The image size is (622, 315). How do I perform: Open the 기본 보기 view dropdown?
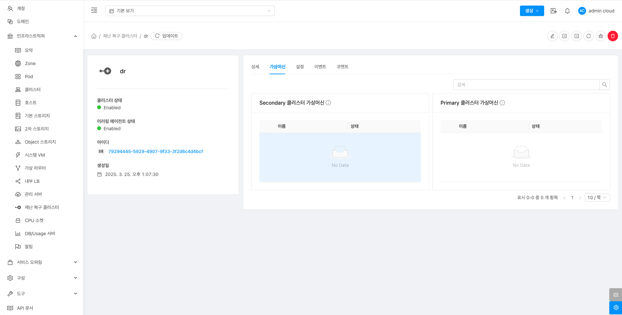[190, 11]
